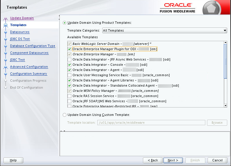
Task: Toggle Oracle Data Integrator Agent Libraries checkbox
Action: coord(69,81)
